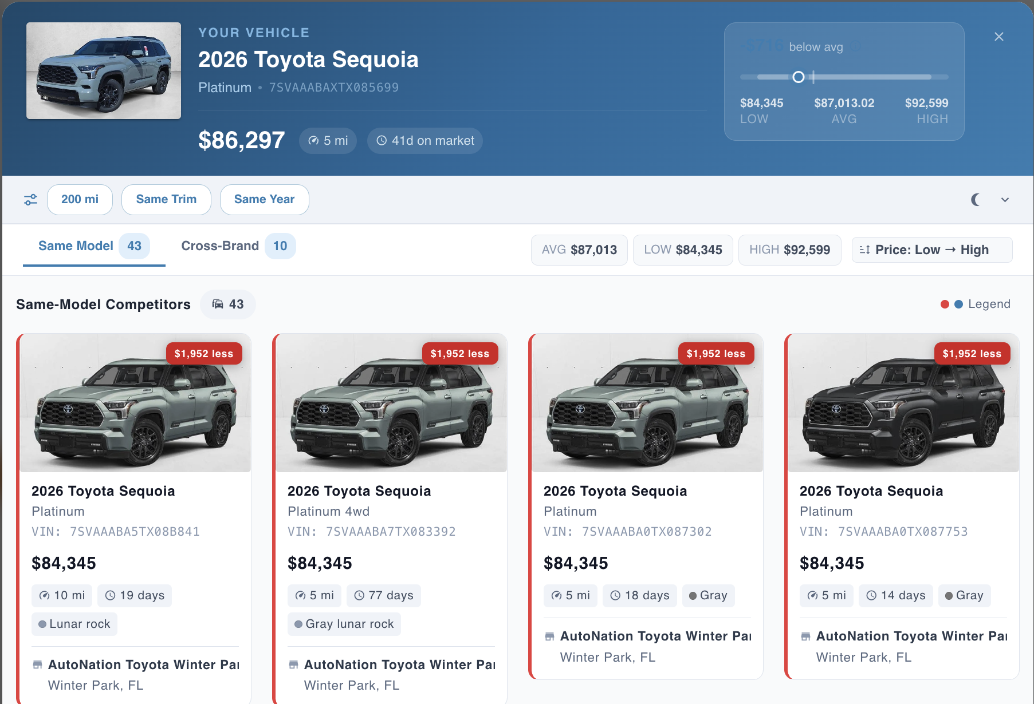Screen dimensions: 1034x704
Task: Click the Legend link
Action: coord(989,304)
